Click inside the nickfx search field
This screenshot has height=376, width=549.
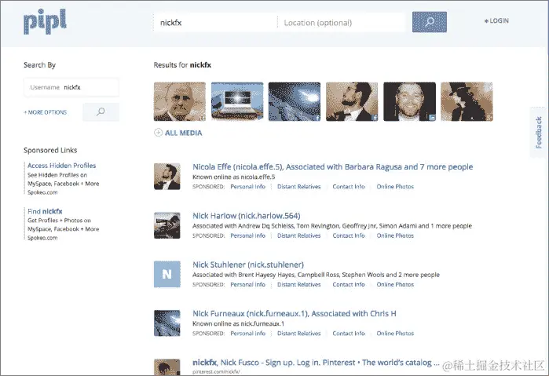[215, 23]
